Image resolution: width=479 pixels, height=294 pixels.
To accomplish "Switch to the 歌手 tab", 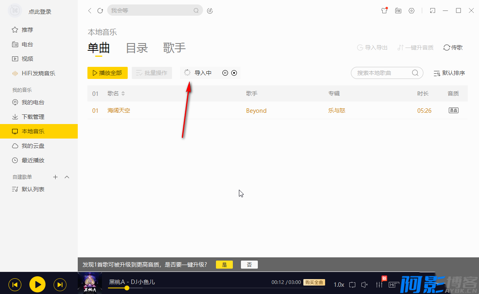I will point(174,48).
